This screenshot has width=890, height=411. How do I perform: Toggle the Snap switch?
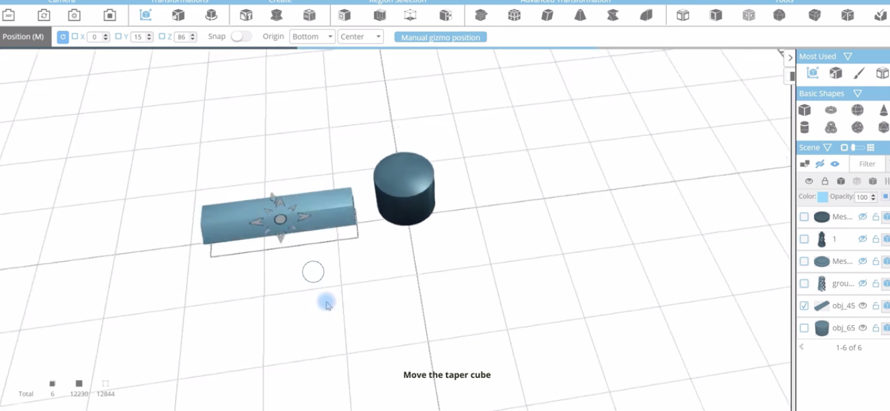pyautogui.click(x=241, y=36)
